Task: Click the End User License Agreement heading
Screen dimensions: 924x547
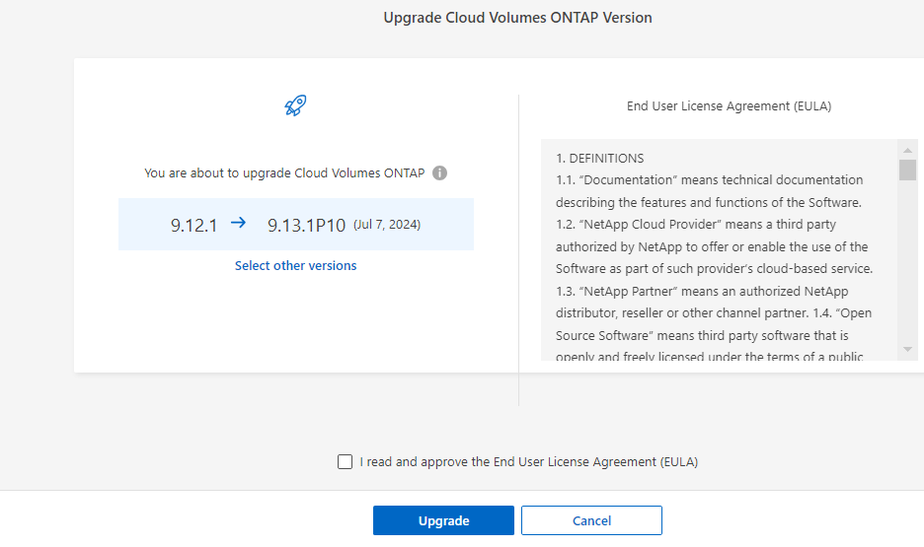Action: pos(729,106)
